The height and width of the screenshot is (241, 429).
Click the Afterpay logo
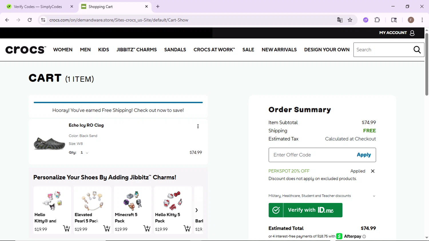tap(349, 236)
